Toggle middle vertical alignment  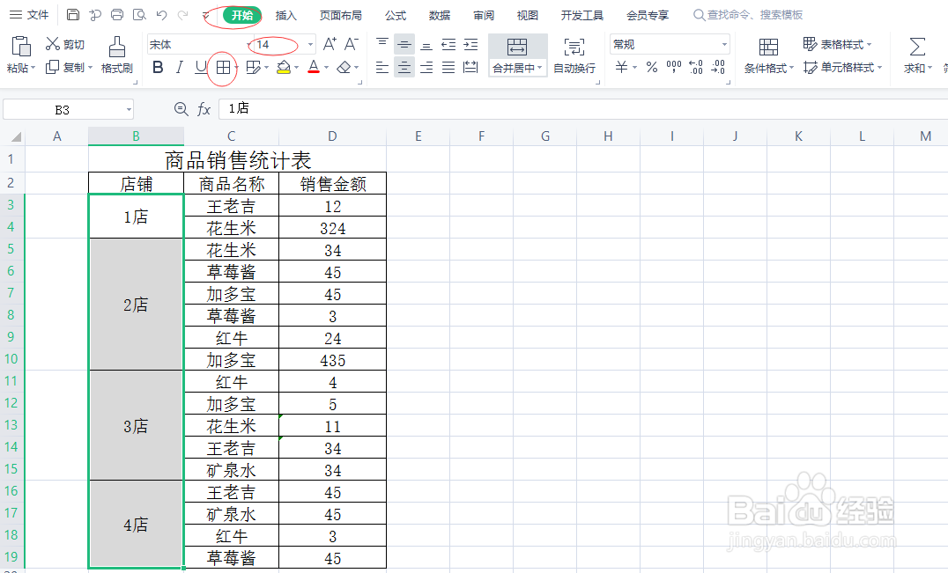tap(404, 44)
